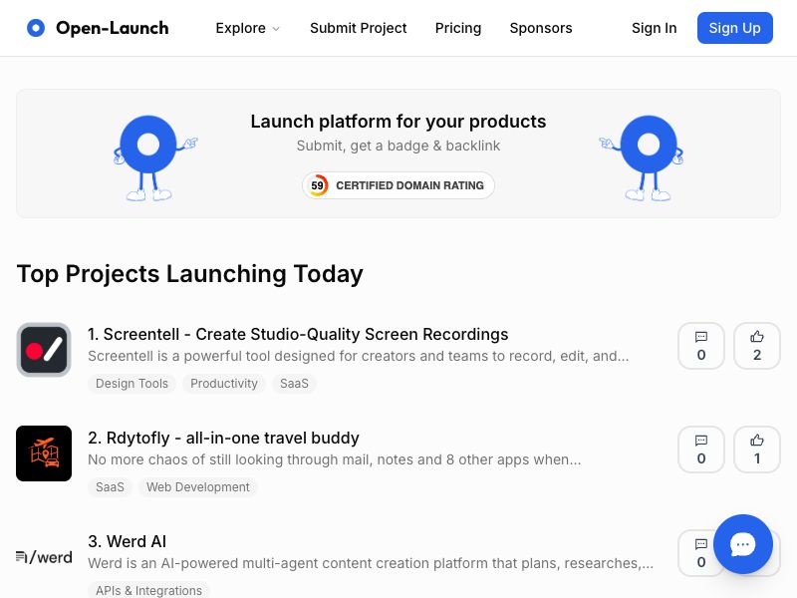
Task: Open the Screentell project thumbnail
Action: pos(44,350)
